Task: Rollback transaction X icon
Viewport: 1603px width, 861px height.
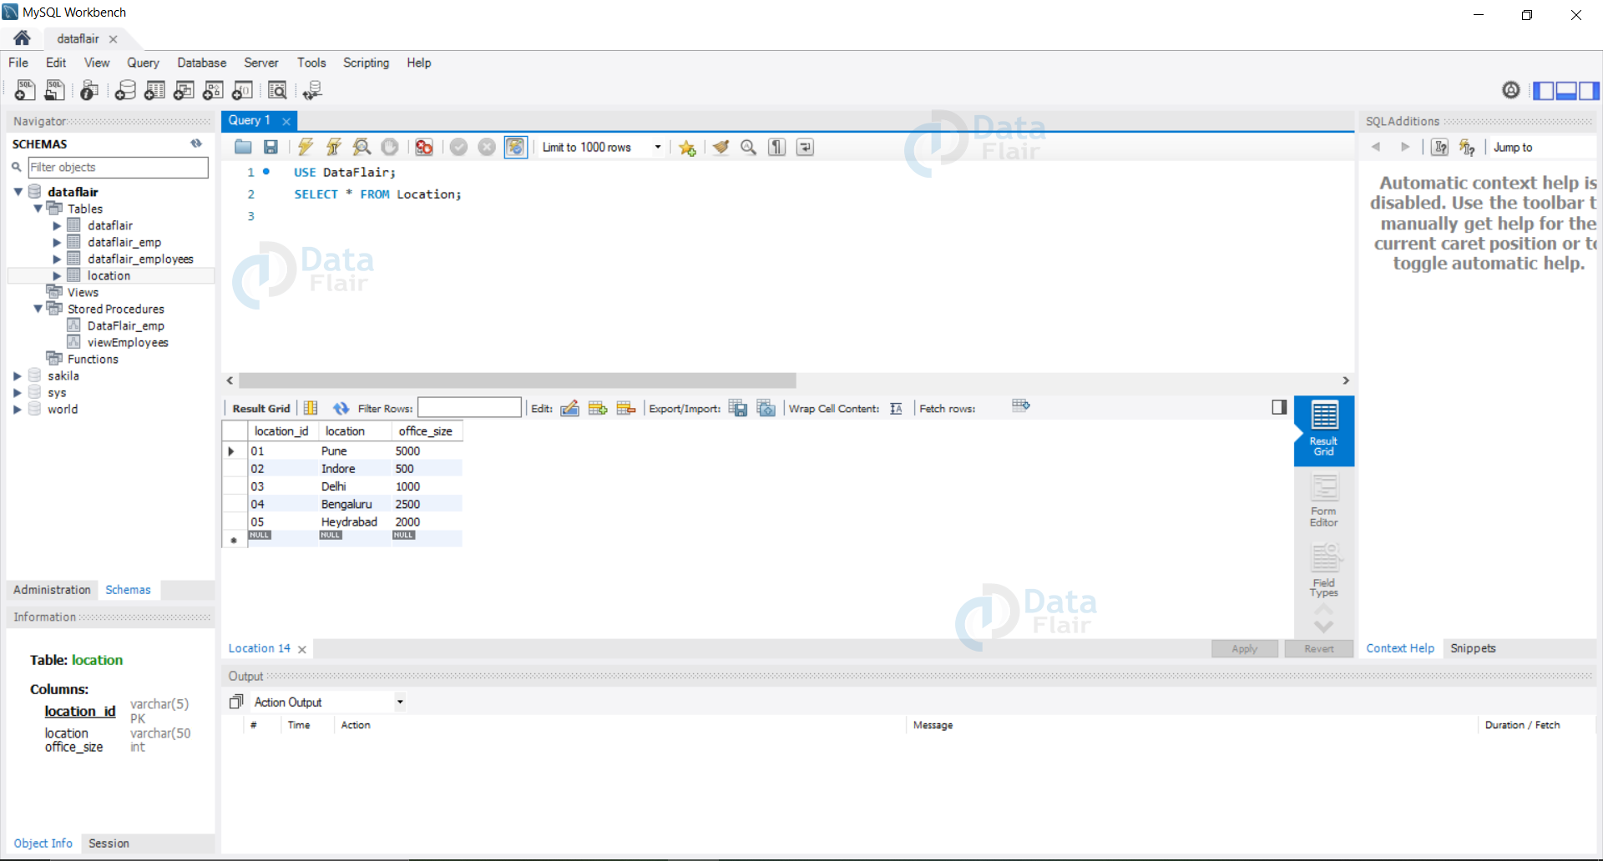Action: pyautogui.click(x=487, y=147)
